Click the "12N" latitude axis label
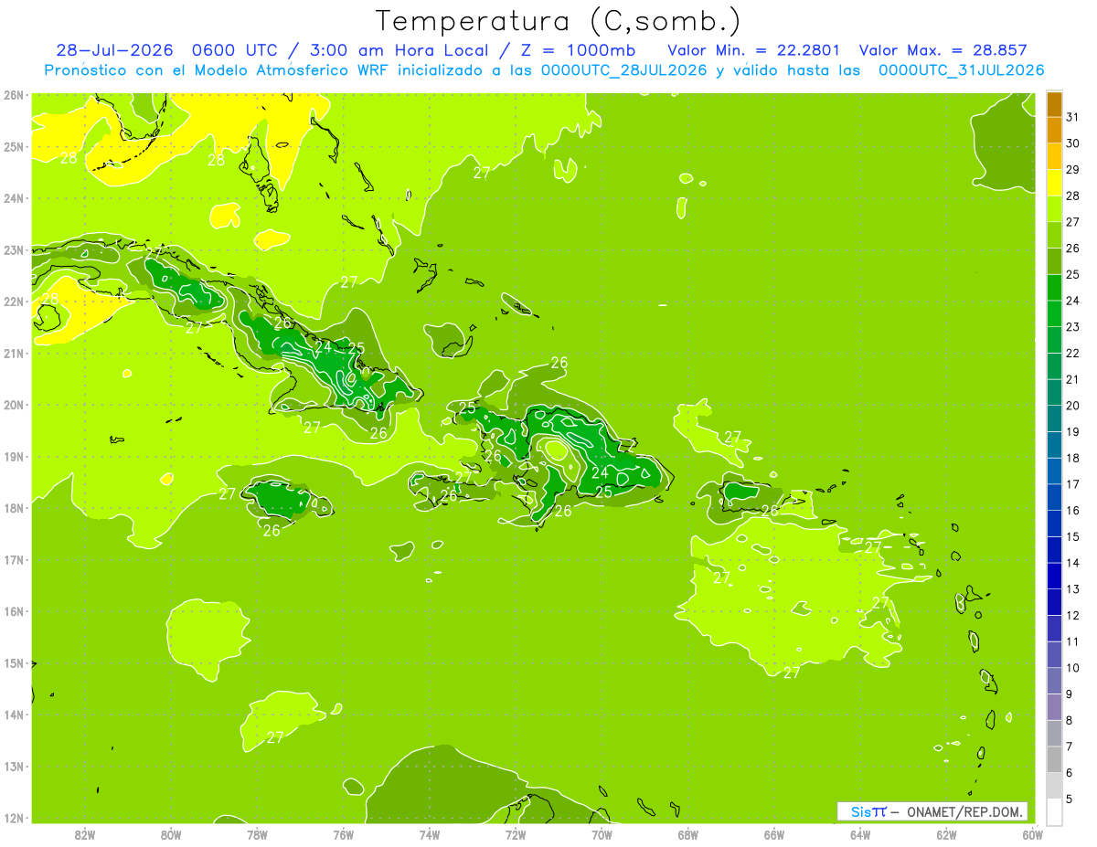The width and height of the screenshot is (1097, 847). [x=13, y=818]
